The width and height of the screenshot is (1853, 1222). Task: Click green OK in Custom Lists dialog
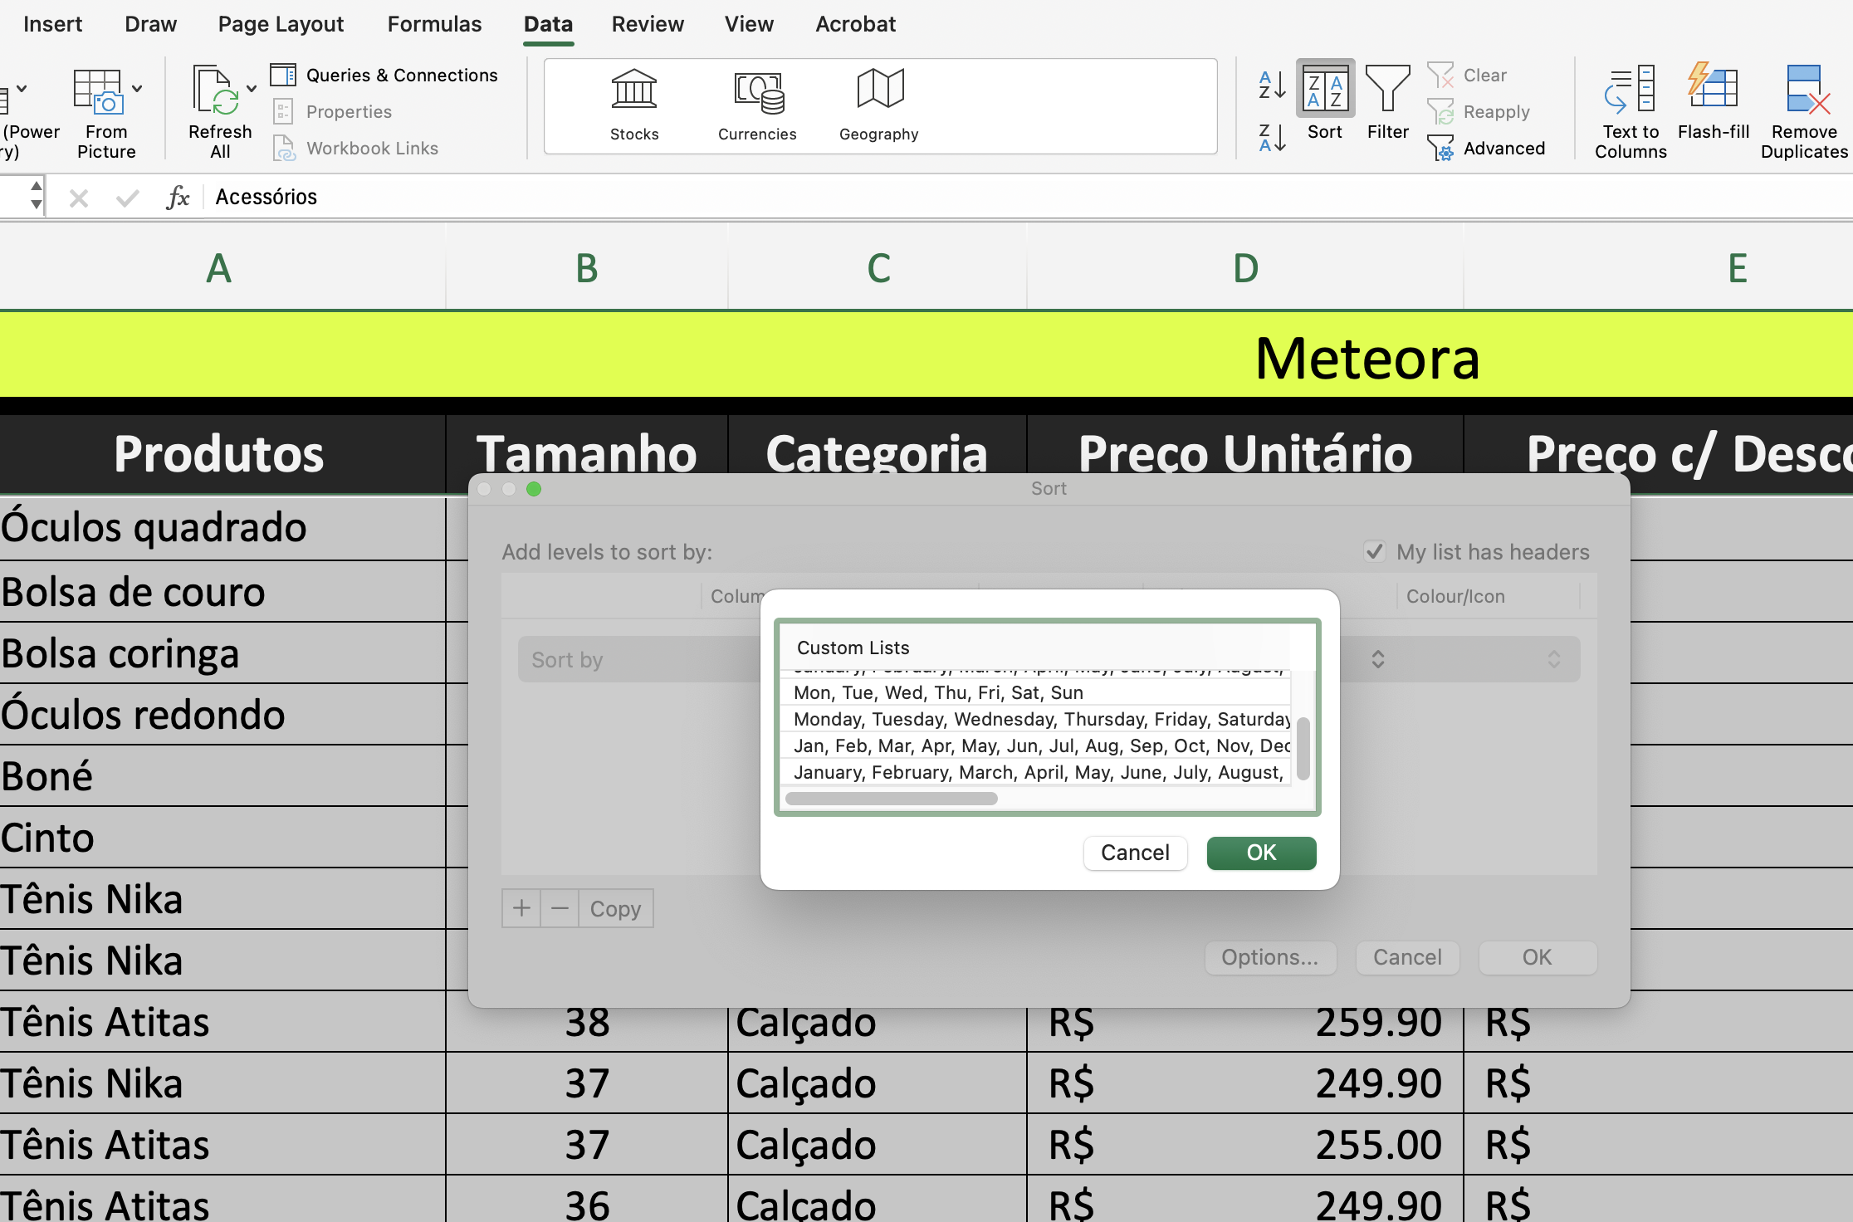pyautogui.click(x=1261, y=853)
